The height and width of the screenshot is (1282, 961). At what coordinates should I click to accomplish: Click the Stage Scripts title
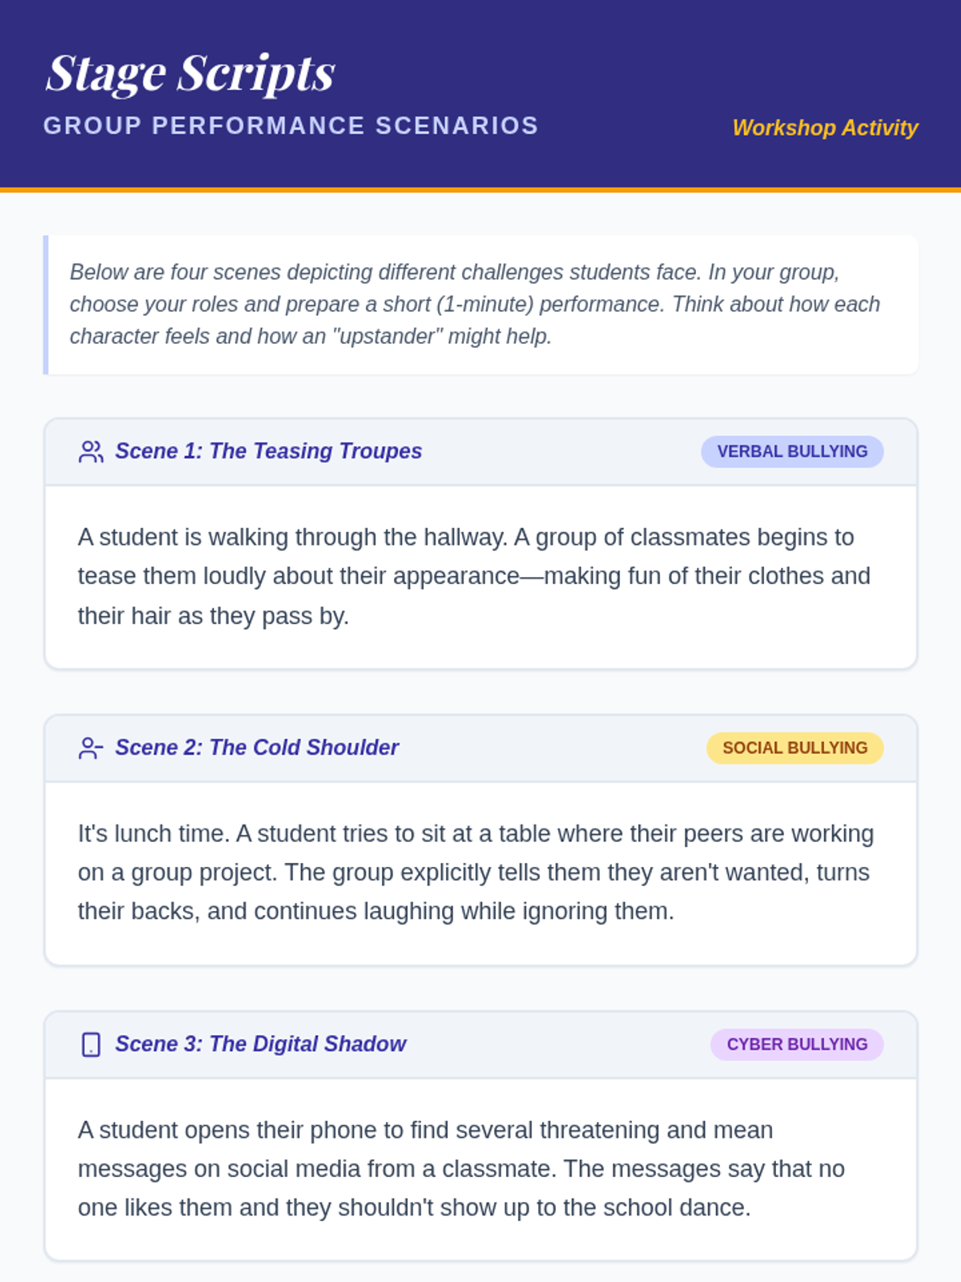(x=191, y=74)
